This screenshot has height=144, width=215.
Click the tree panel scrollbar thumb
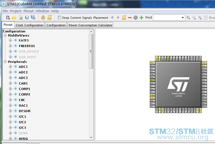pyautogui.click(x=91, y=51)
